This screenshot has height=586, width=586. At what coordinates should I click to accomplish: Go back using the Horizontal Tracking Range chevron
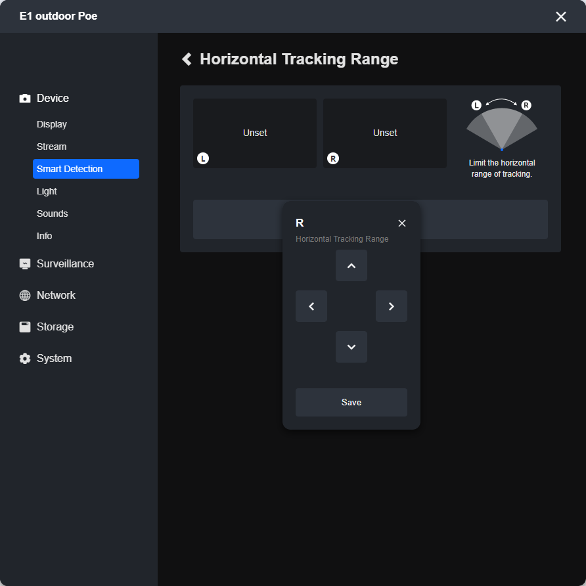click(187, 59)
